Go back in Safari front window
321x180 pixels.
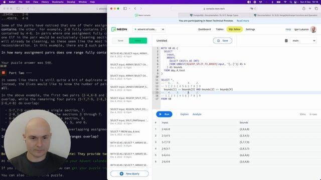tap(135, 8)
